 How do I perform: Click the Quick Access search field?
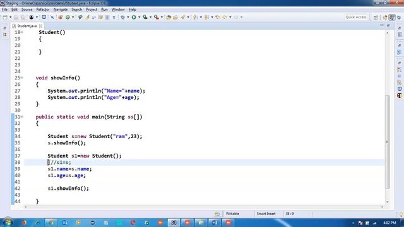(x=356, y=17)
